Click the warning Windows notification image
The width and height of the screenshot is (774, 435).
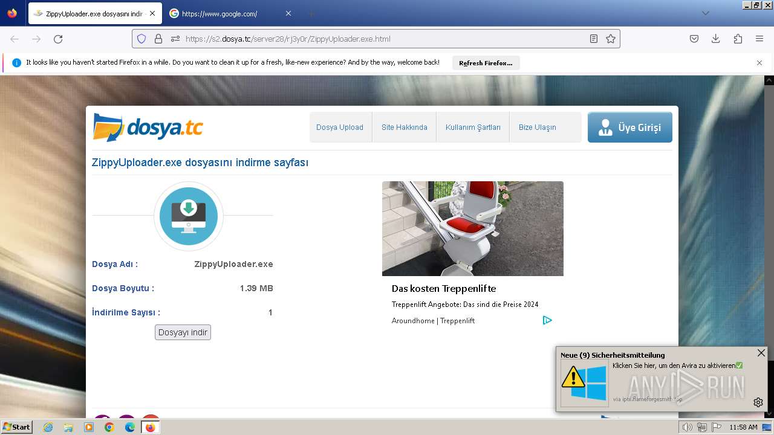pyautogui.click(x=585, y=383)
